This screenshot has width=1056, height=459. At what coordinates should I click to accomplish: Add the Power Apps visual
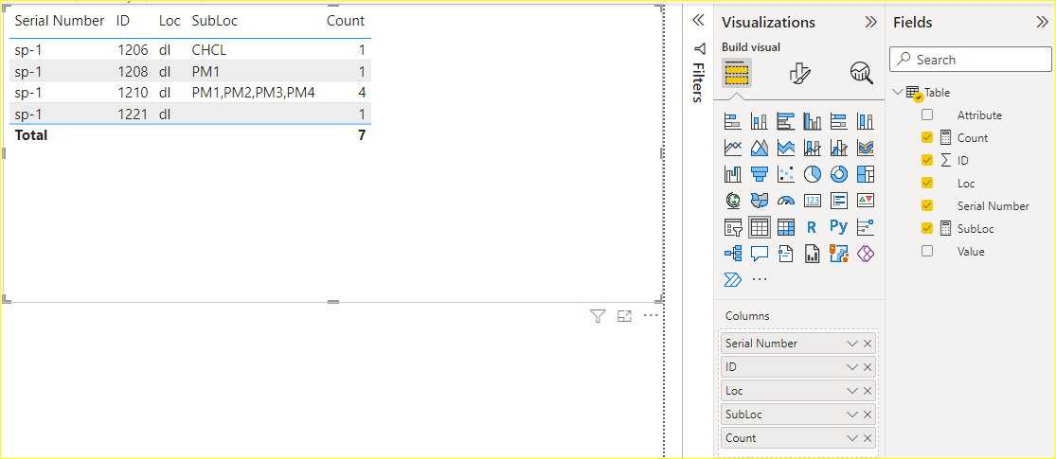(865, 254)
